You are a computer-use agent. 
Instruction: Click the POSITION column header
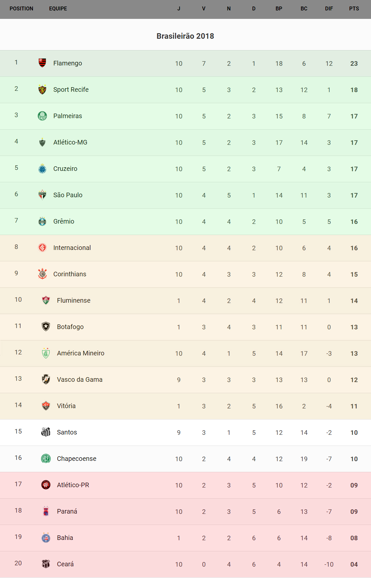[x=21, y=8]
